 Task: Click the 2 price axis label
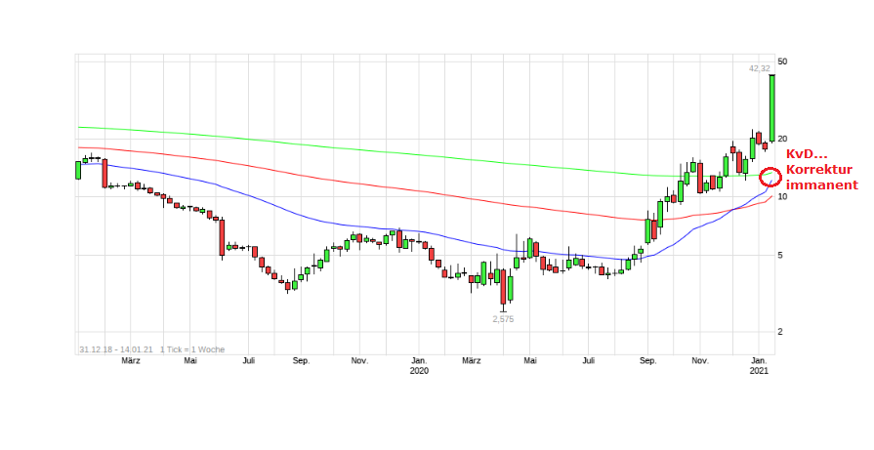(782, 332)
